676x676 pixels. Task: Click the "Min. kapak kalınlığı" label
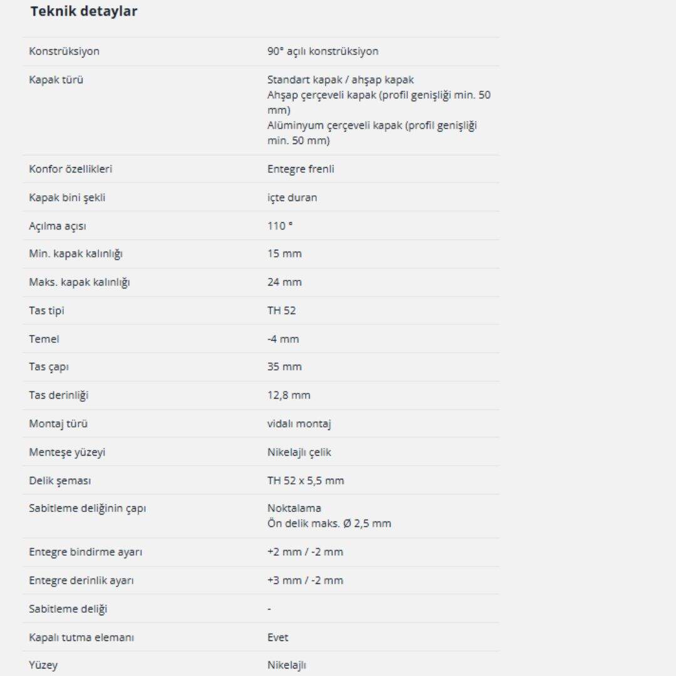point(75,254)
